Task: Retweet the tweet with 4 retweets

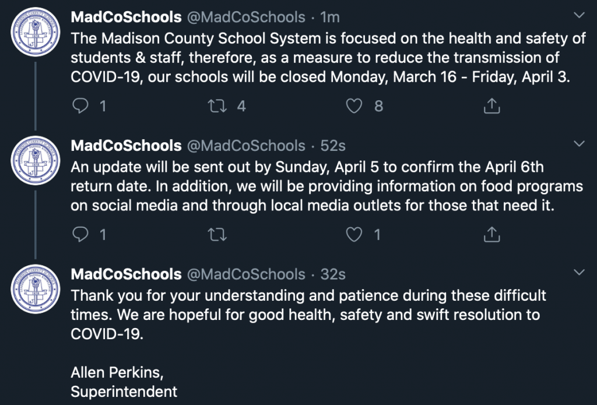Action: (x=217, y=106)
